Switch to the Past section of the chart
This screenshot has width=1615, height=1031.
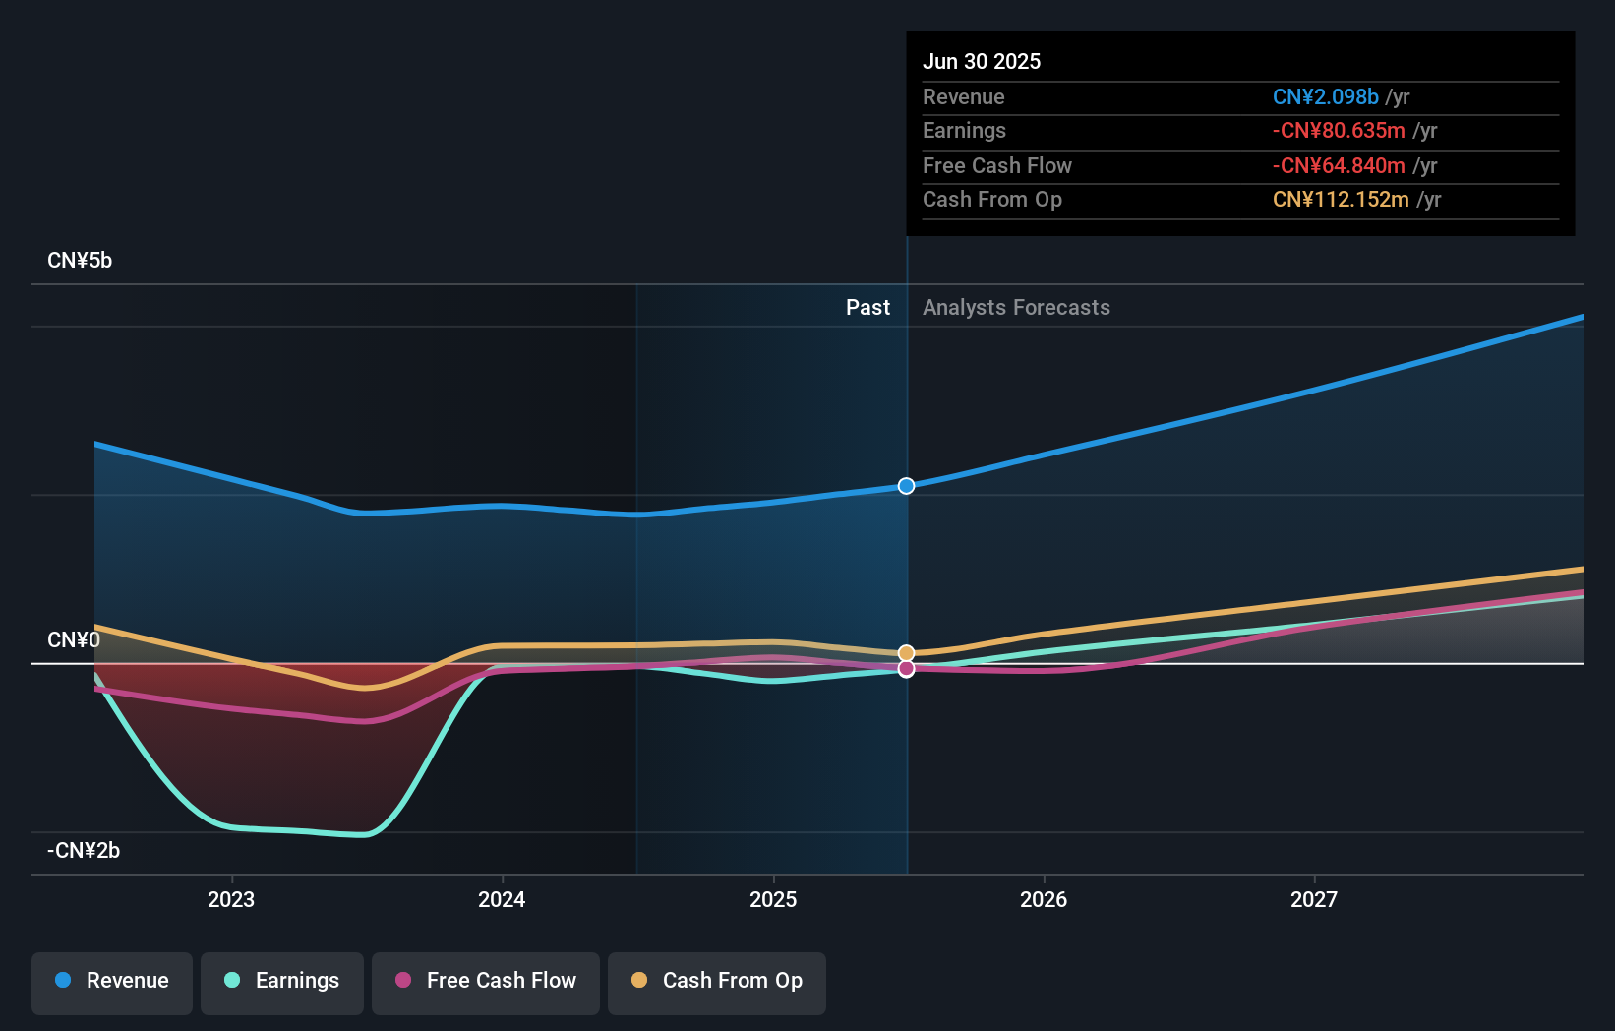pos(867,307)
